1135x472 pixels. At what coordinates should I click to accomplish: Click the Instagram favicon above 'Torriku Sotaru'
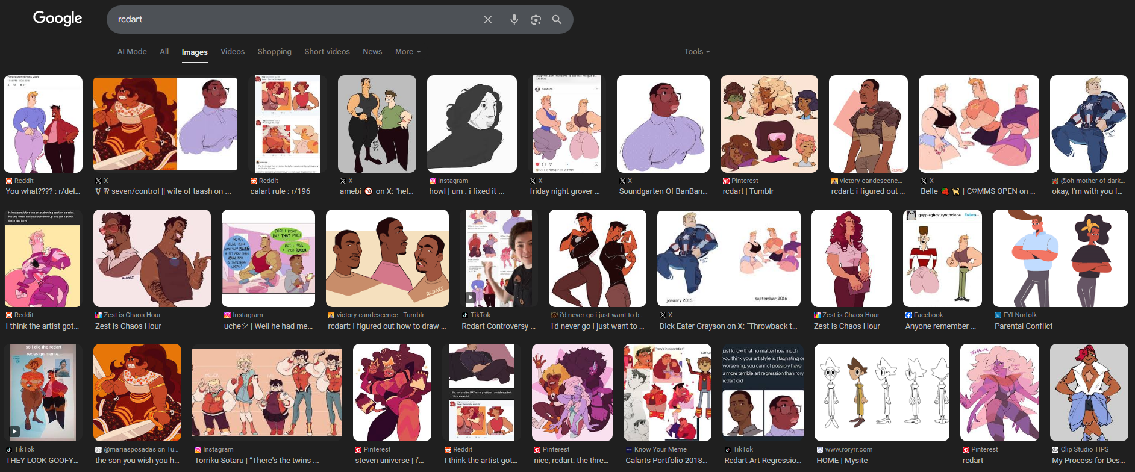tap(198, 449)
